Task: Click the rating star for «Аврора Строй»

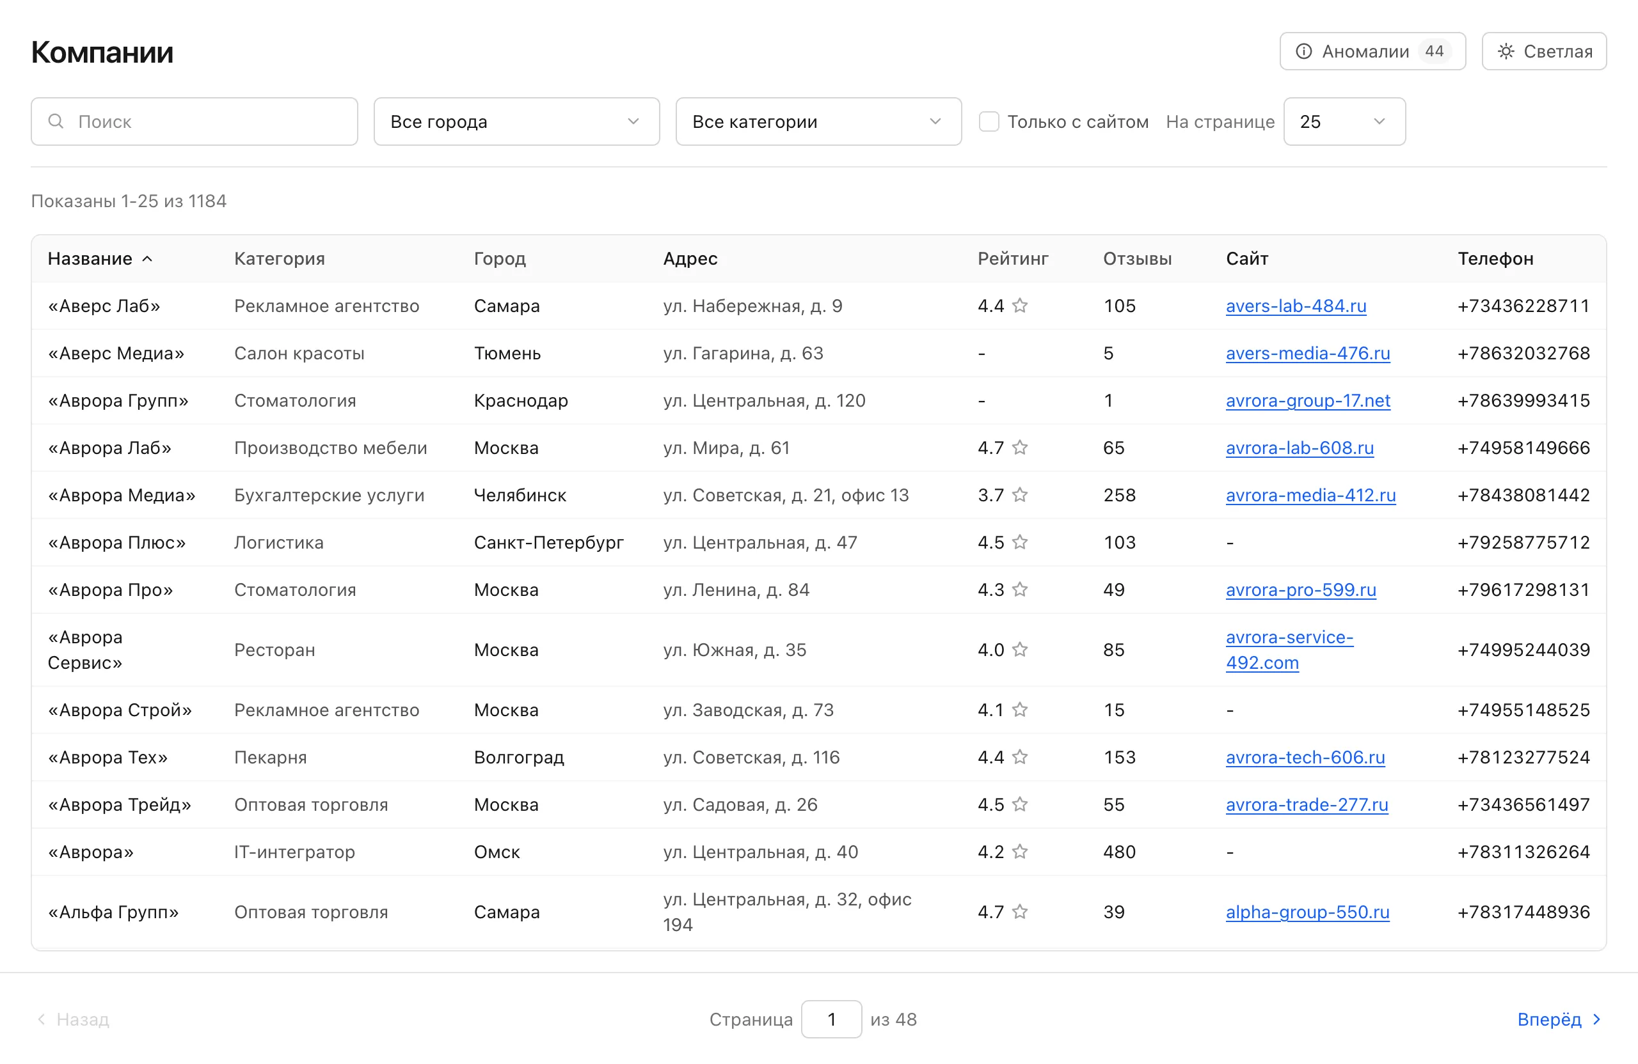Action: tap(1020, 710)
